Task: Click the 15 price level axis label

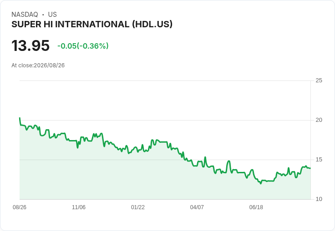Action: [x=319, y=160]
